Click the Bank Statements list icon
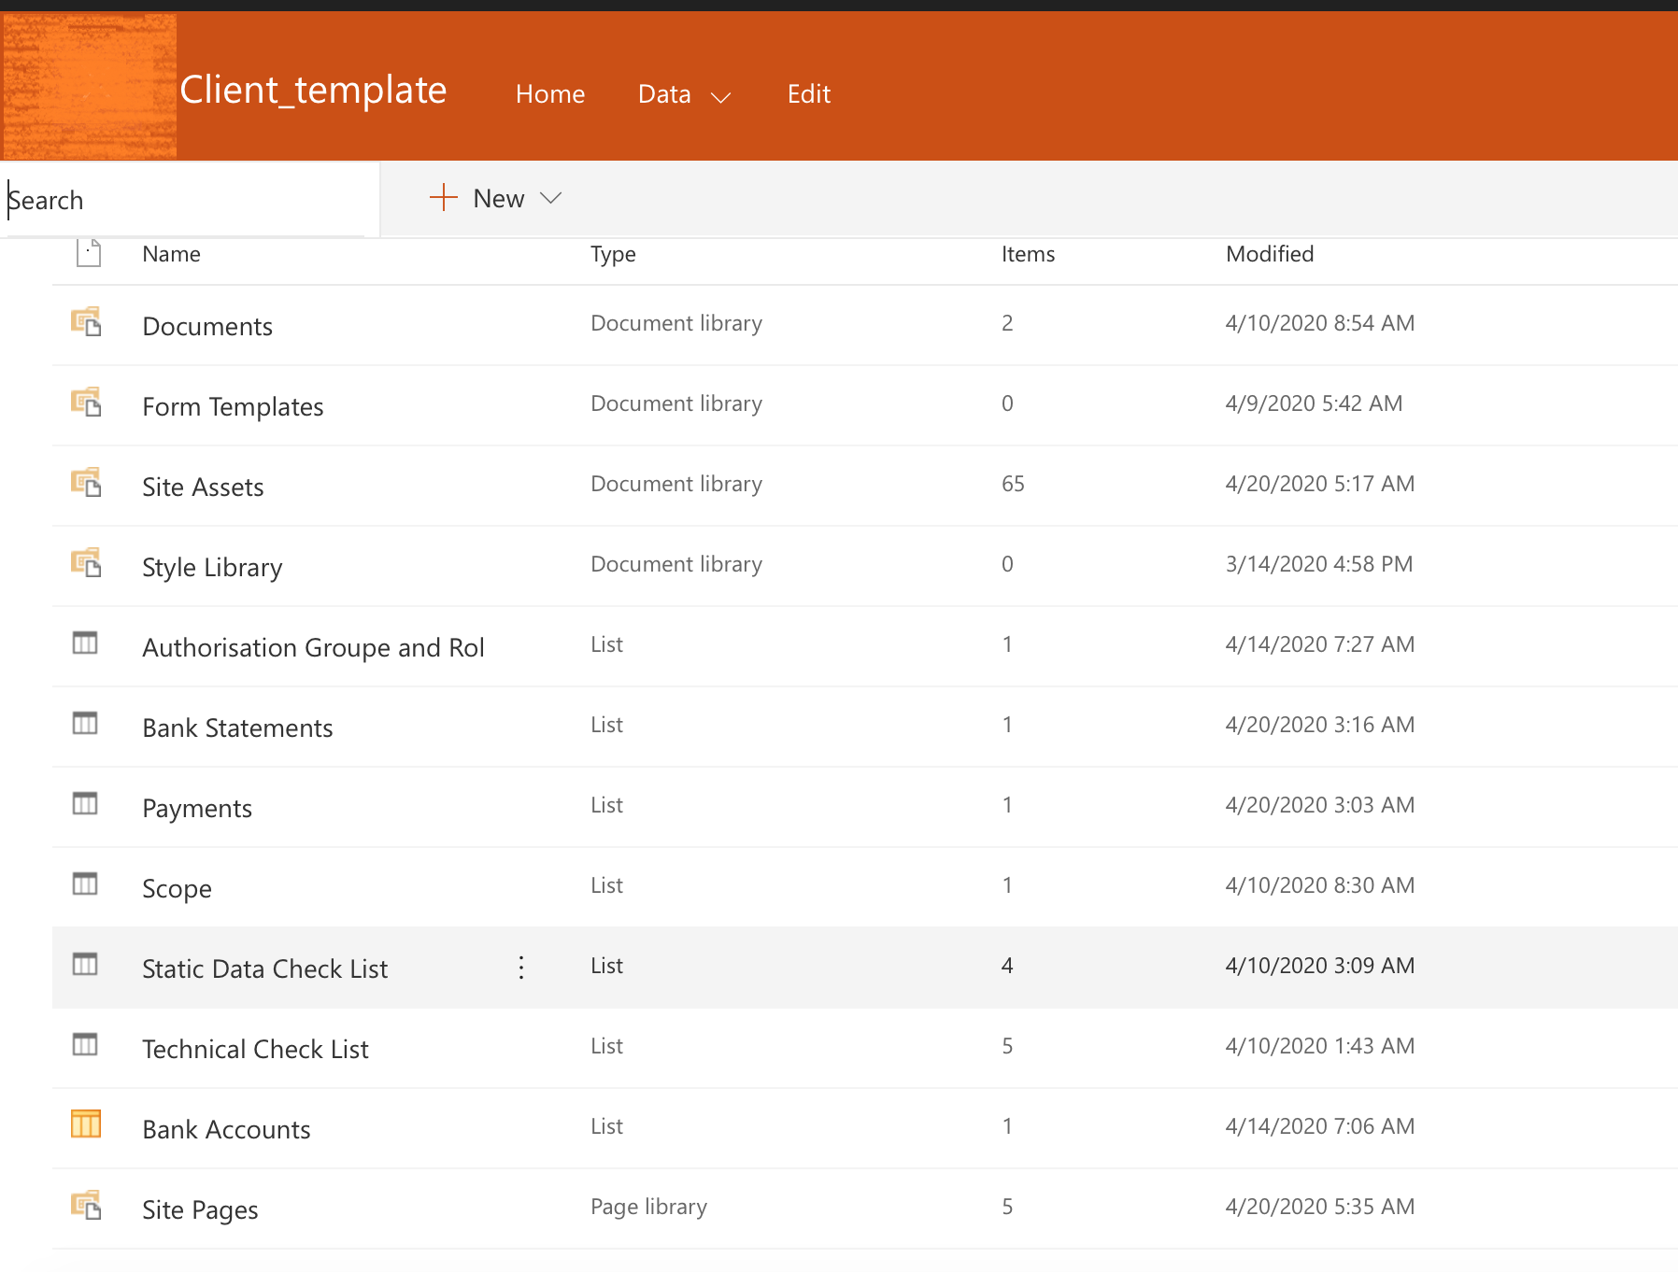This screenshot has height=1272, width=1678. click(85, 724)
